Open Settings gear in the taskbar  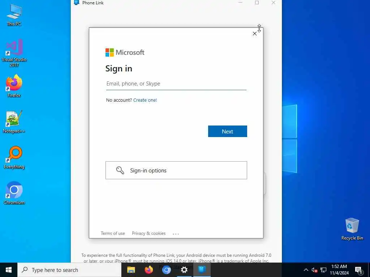point(184,270)
